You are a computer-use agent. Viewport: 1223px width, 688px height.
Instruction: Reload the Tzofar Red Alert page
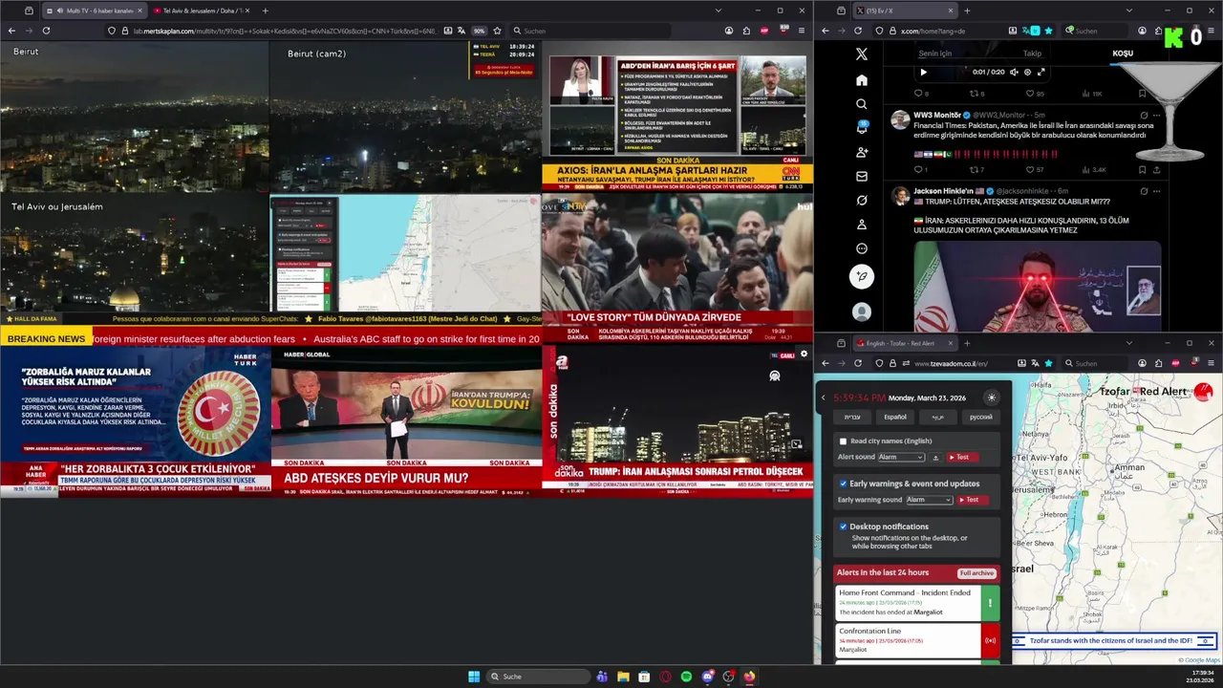pyautogui.click(x=858, y=363)
